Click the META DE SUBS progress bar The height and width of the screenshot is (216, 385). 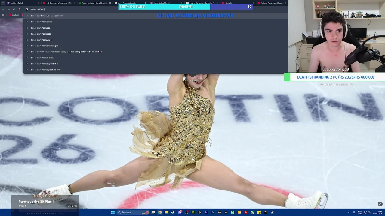186,7
